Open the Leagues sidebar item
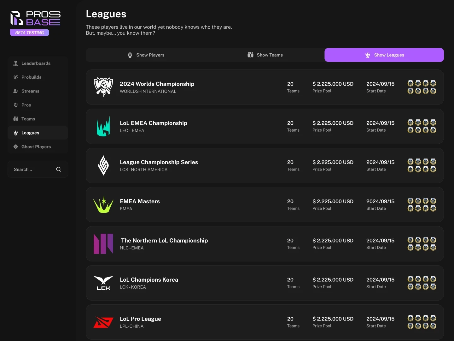 pos(38,133)
